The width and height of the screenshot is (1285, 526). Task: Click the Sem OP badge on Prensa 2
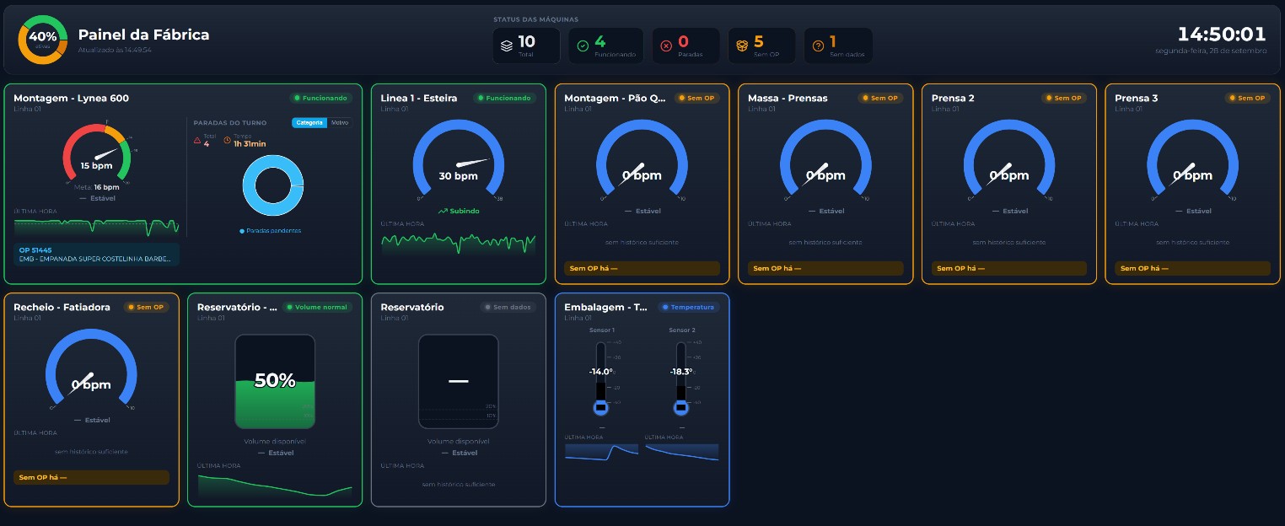pos(1064,98)
